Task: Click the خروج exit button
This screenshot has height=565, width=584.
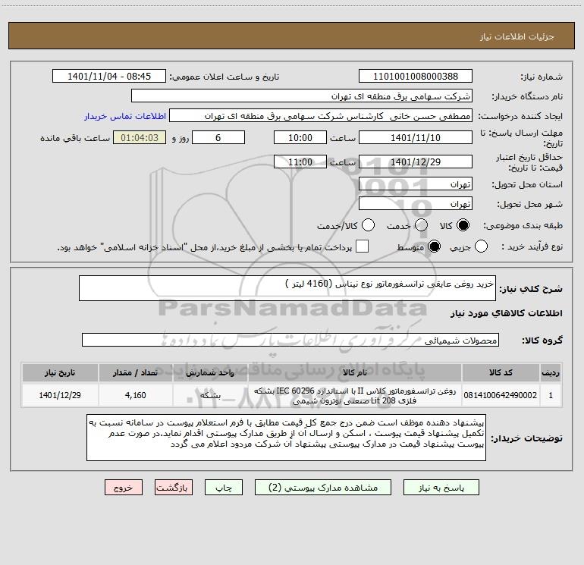Action: point(124,488)
